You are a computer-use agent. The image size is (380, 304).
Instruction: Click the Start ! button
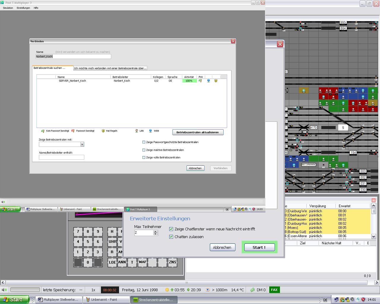tap(259, 247)
